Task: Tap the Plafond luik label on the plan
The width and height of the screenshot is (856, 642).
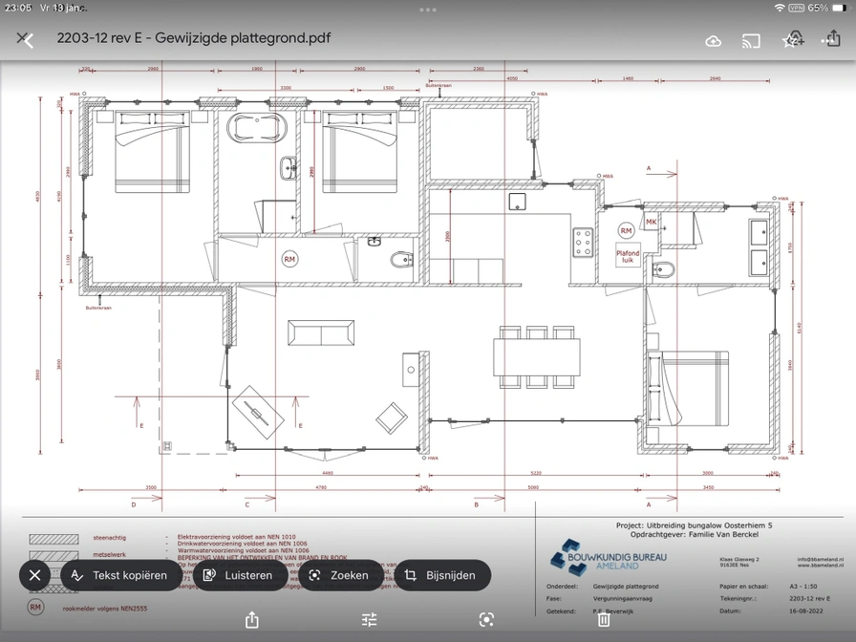Action: 628,256
